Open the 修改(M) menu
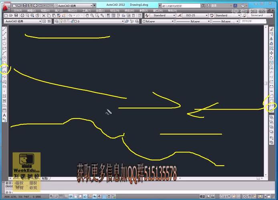The width and height of the screenshot is (278, 200). [129, 11]
